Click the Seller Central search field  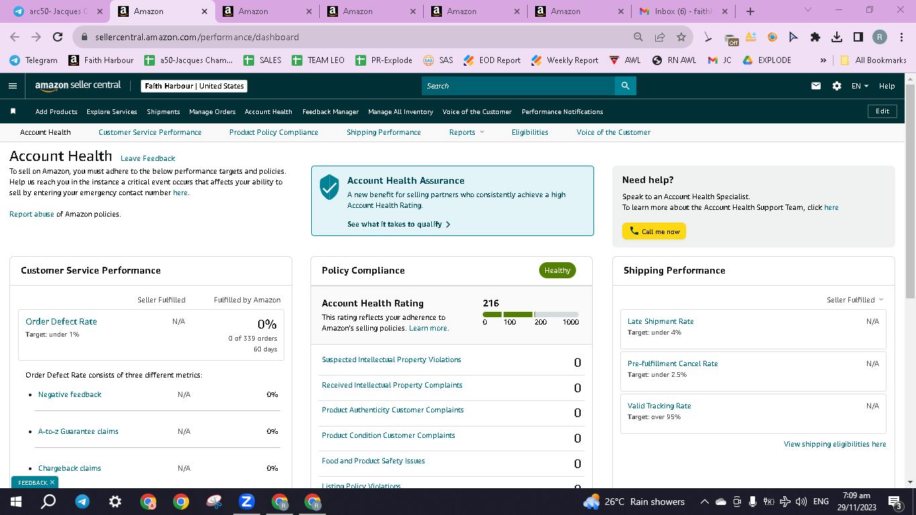[518, 86]
